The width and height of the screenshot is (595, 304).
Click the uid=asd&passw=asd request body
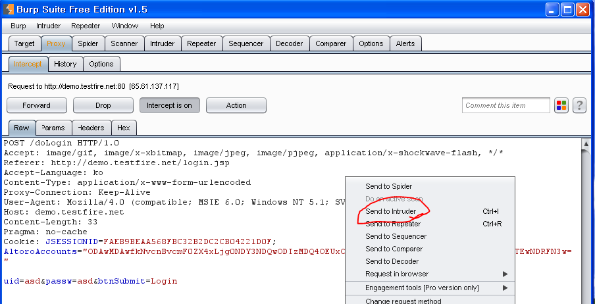(90, 281)
